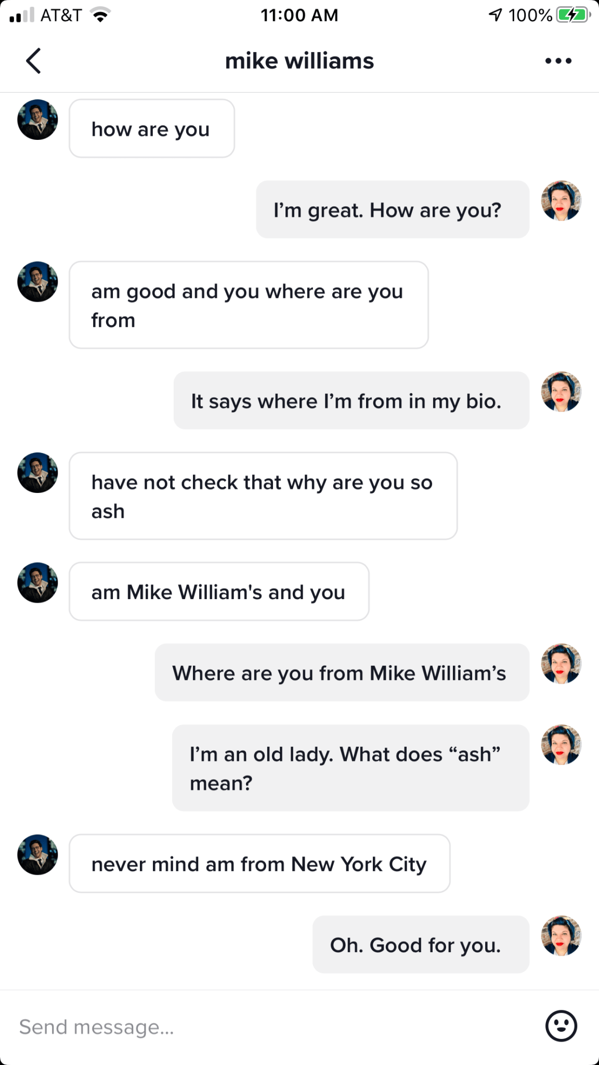Tap the "mike williams" chat title
Viewport: 599px width, 1065px height.
(299, 61)
